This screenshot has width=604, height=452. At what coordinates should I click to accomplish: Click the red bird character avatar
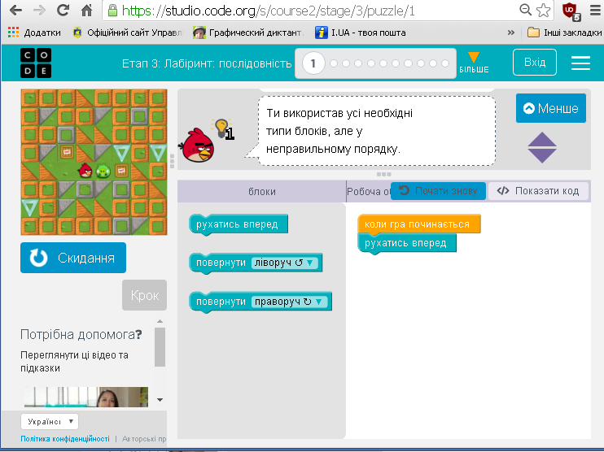(197, 145)
